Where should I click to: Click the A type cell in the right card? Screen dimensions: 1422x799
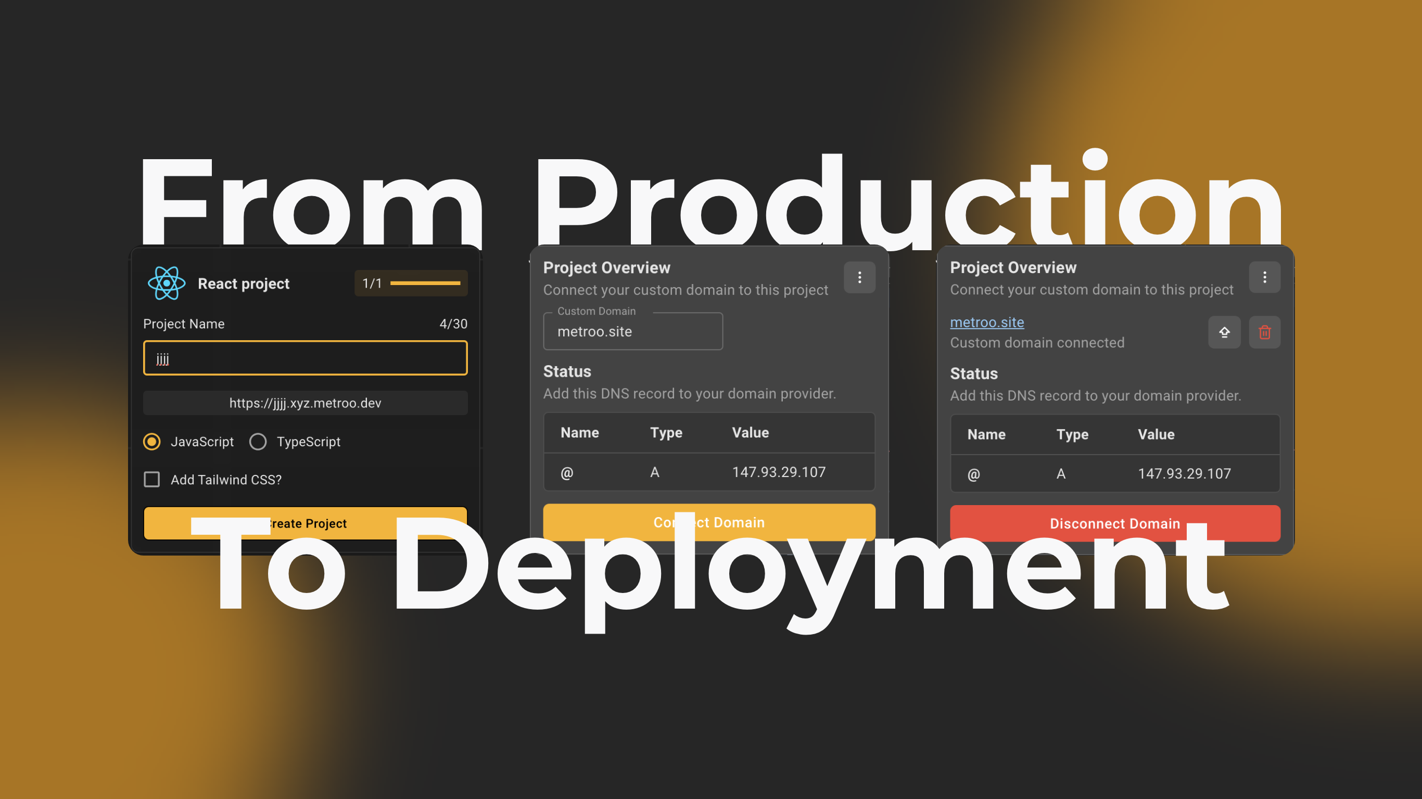1061,473
